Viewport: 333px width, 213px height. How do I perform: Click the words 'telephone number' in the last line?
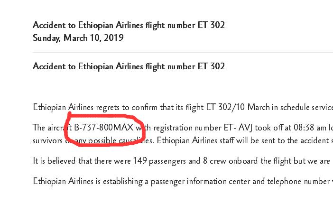tap(298, 181)
